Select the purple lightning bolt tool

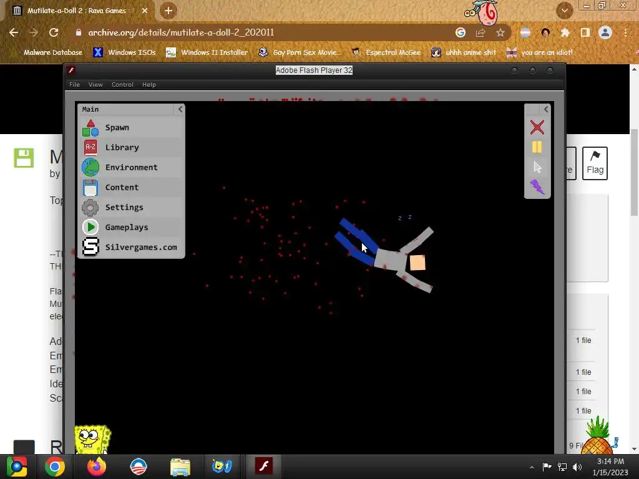pyautogui.click(x=537, y=187)
